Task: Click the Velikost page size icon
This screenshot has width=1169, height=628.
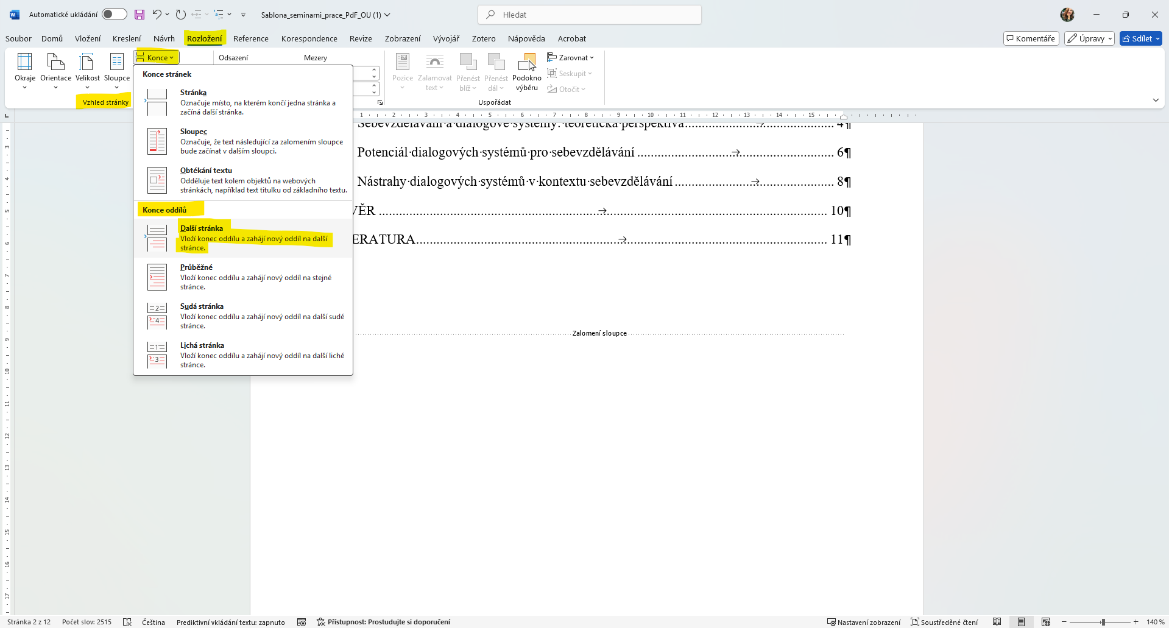Action: point(87,63)
